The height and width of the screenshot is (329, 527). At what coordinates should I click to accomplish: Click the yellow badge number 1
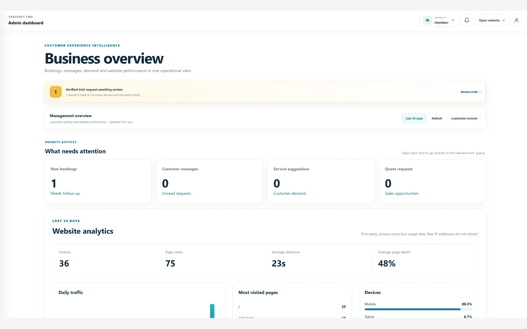pos(56,92)
